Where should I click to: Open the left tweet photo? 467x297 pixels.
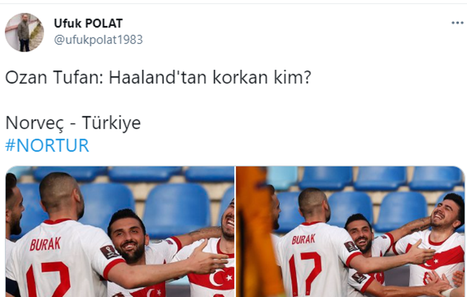pos(120,232)
